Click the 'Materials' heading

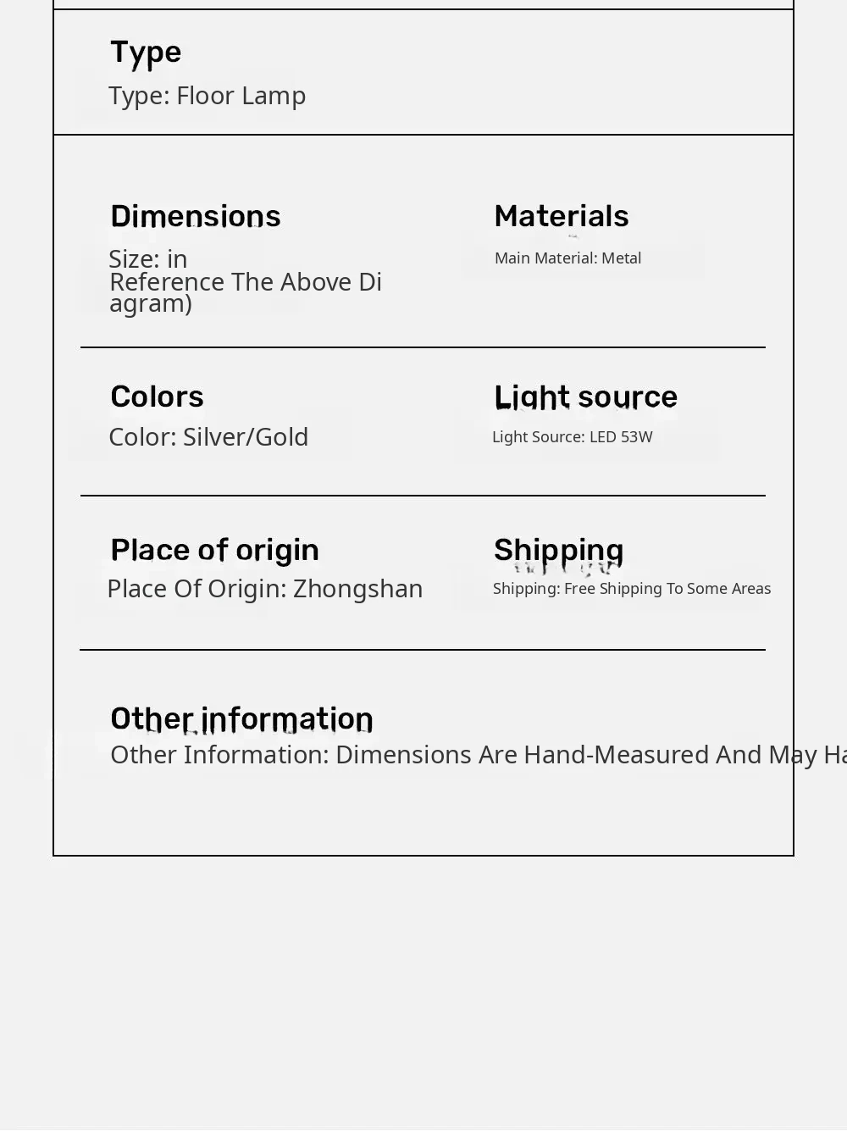(x=561, y=217)
